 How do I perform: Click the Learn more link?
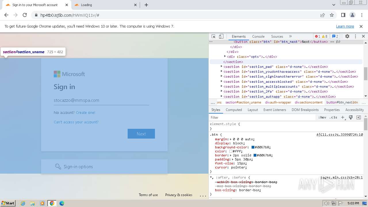click(345, 26)
